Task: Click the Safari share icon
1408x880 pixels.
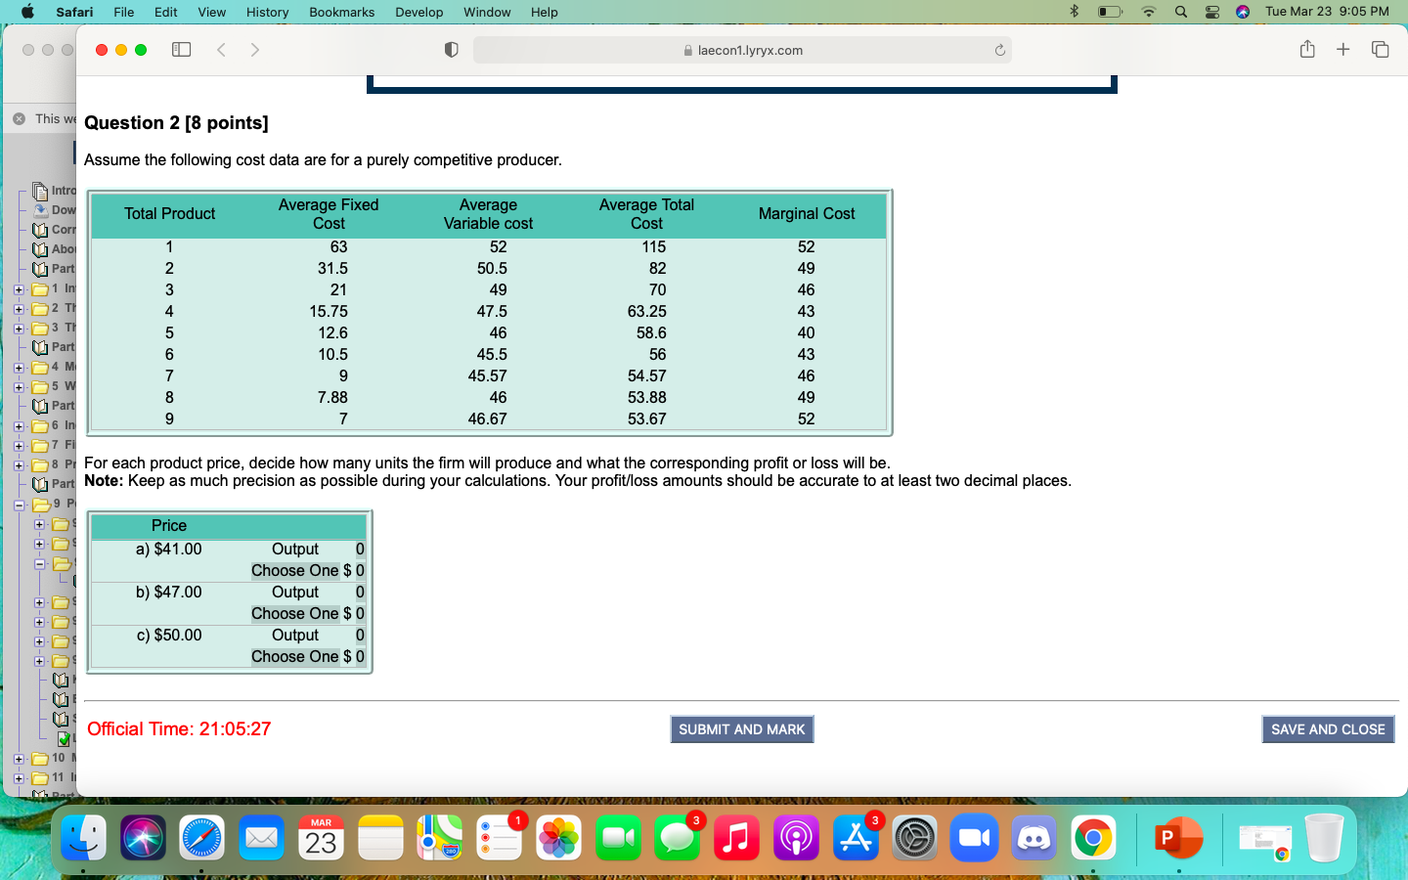Action: [x=1307, y=49]
